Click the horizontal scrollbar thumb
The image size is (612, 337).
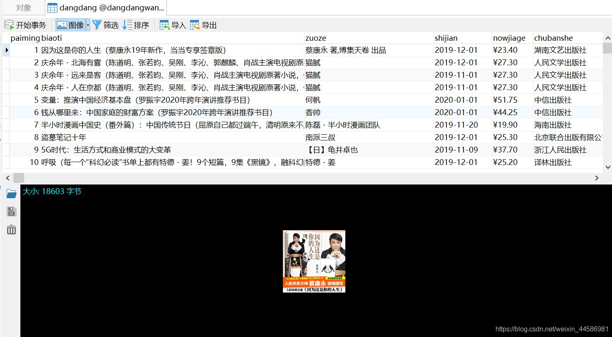tap(19, 178)
